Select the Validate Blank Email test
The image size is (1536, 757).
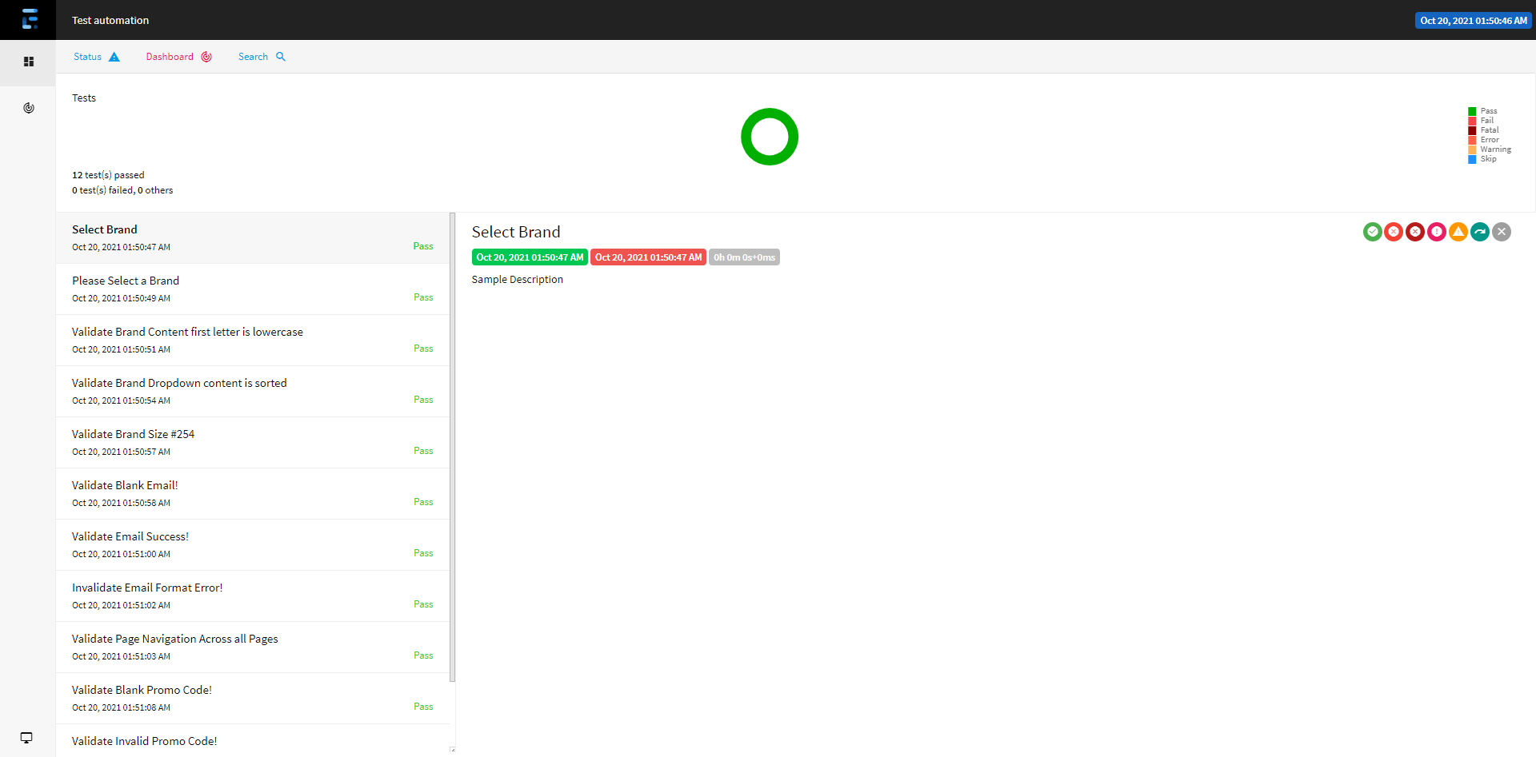[240, 493]
